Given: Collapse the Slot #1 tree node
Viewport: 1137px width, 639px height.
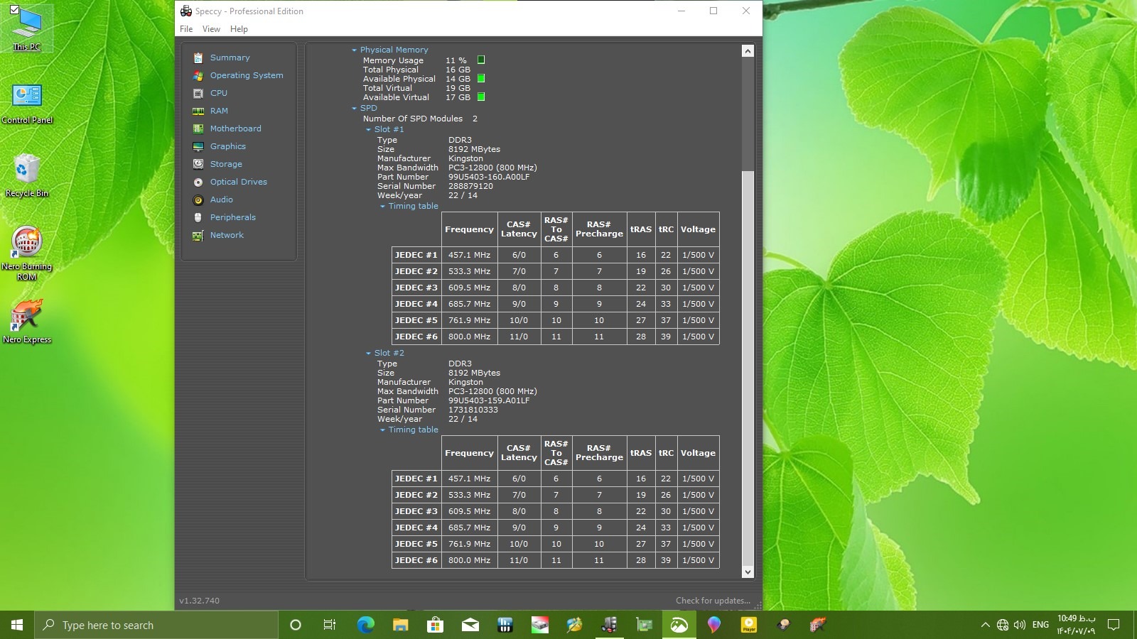Looking at the screenshot, I should (x=368, y=130).
